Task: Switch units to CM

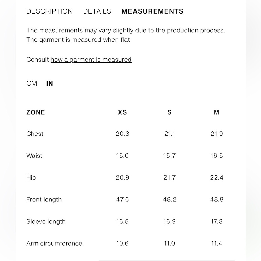Action: click(x=32, y=84)
